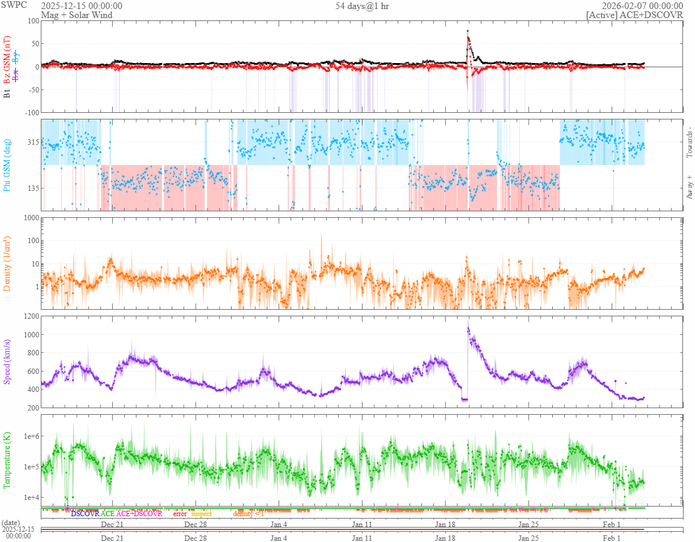
Task: Click the 'Speed (km/s)' axis label
Action: [x=7, y=362]
